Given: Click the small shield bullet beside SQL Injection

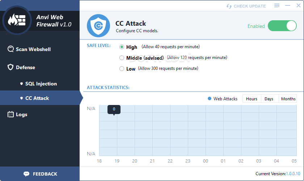Looking at the screenshot, I should point(21,84).
